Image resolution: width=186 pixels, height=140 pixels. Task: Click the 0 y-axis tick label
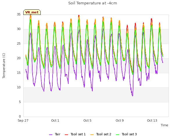(20, 117)
